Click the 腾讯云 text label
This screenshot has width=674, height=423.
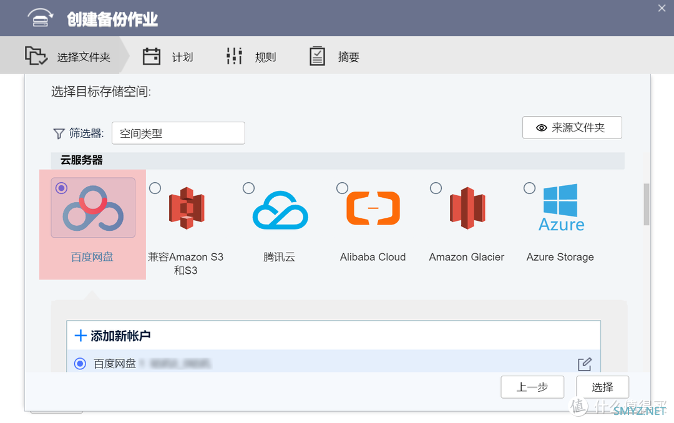tap(280, 257)
